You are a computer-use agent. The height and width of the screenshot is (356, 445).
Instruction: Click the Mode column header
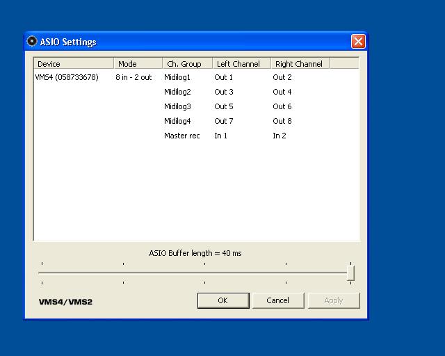138,64
